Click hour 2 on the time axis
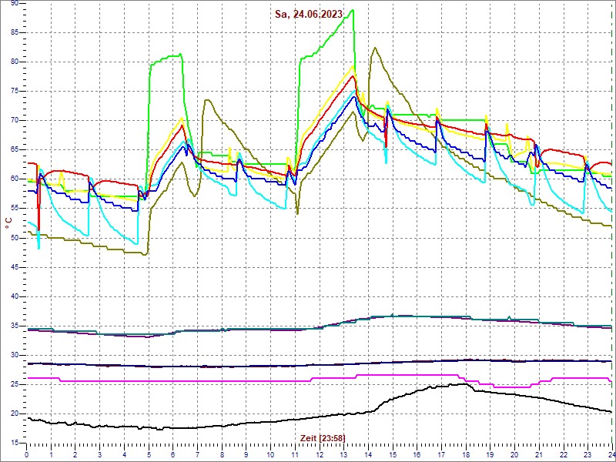Screen dimensions: 616x462 click(x=75, y=454)
